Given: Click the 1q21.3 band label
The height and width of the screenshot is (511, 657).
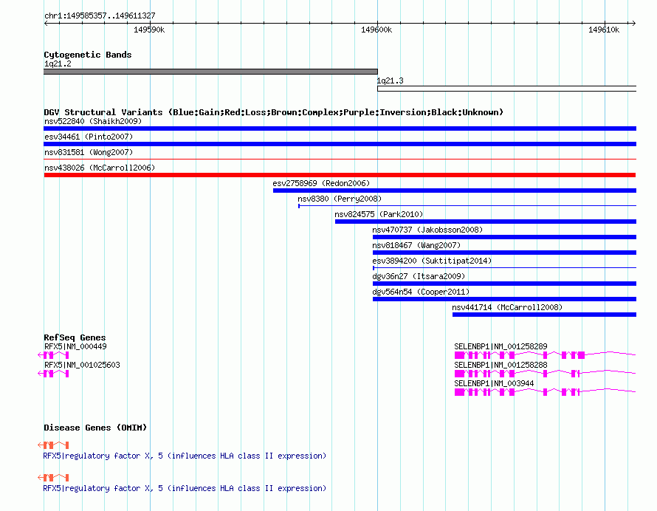Looking at the screenshot, I should coord(390,80).
